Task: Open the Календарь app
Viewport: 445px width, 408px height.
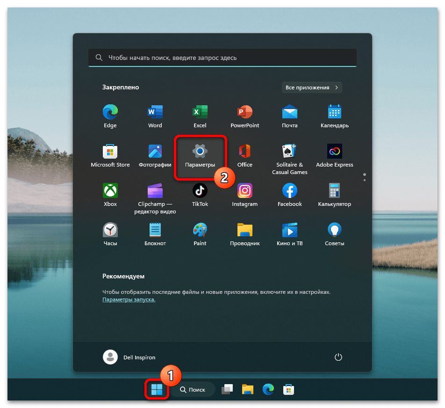Action: pos(334,116)
